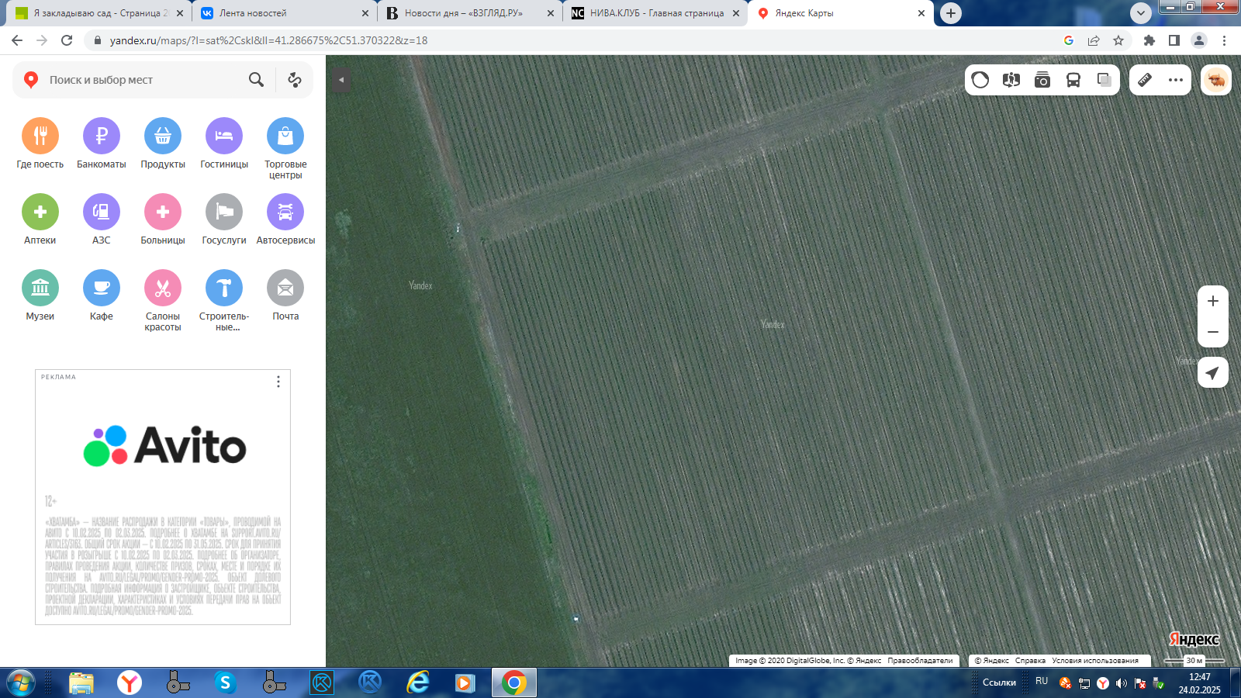Toggle street panoramas layer
1241x698 pixels.
coord(1042,80)
